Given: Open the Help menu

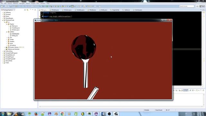Looking at the screenshot, I should point(48,4).
